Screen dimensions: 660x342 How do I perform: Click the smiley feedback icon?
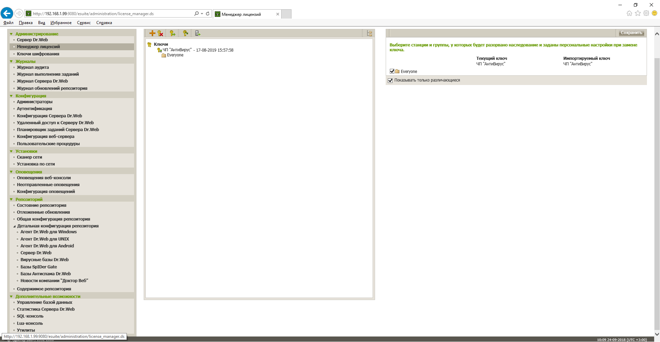[x=654, y=13]
